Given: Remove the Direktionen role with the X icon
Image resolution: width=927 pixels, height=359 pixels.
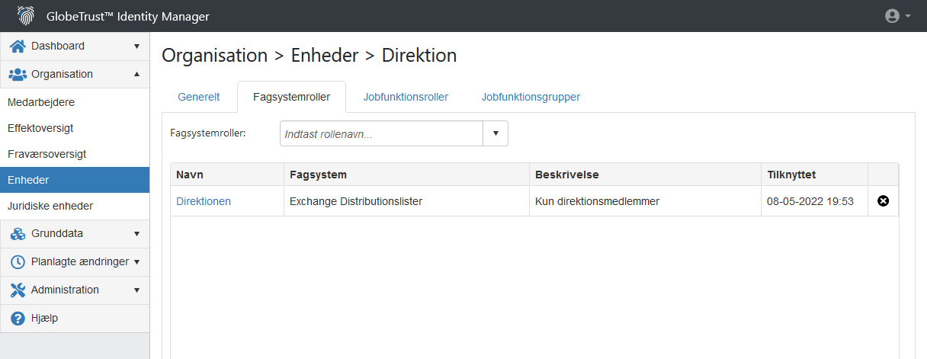Looking at the screenshot, I should coord(884,201).
